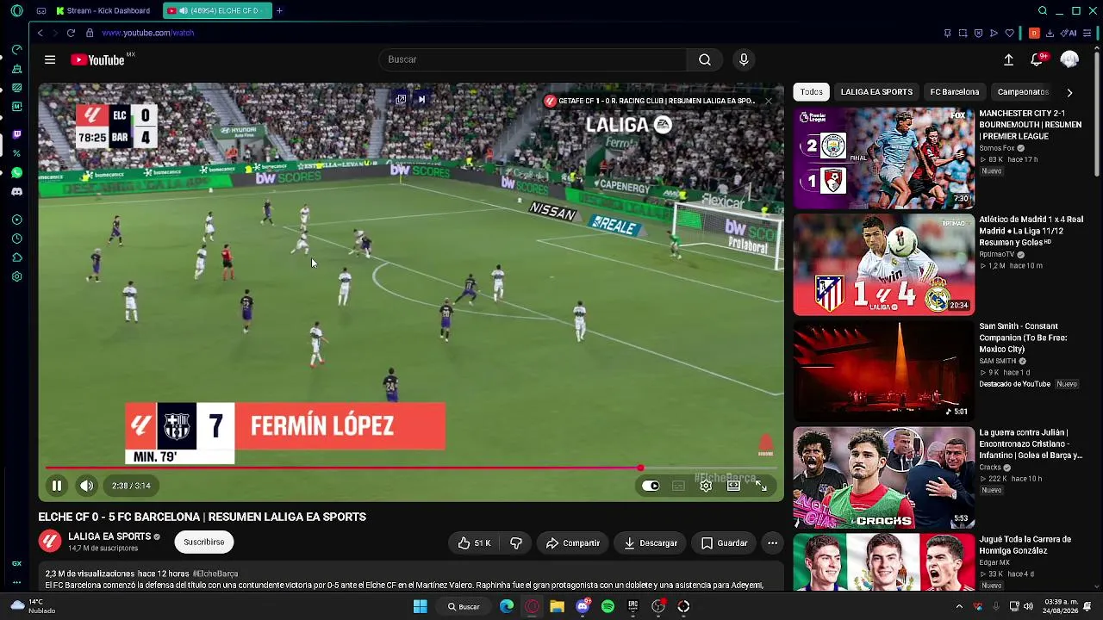This screenshot has height=620, width=1103.
Task: Show hidden system tray icons
Action: tap(959, 606)
